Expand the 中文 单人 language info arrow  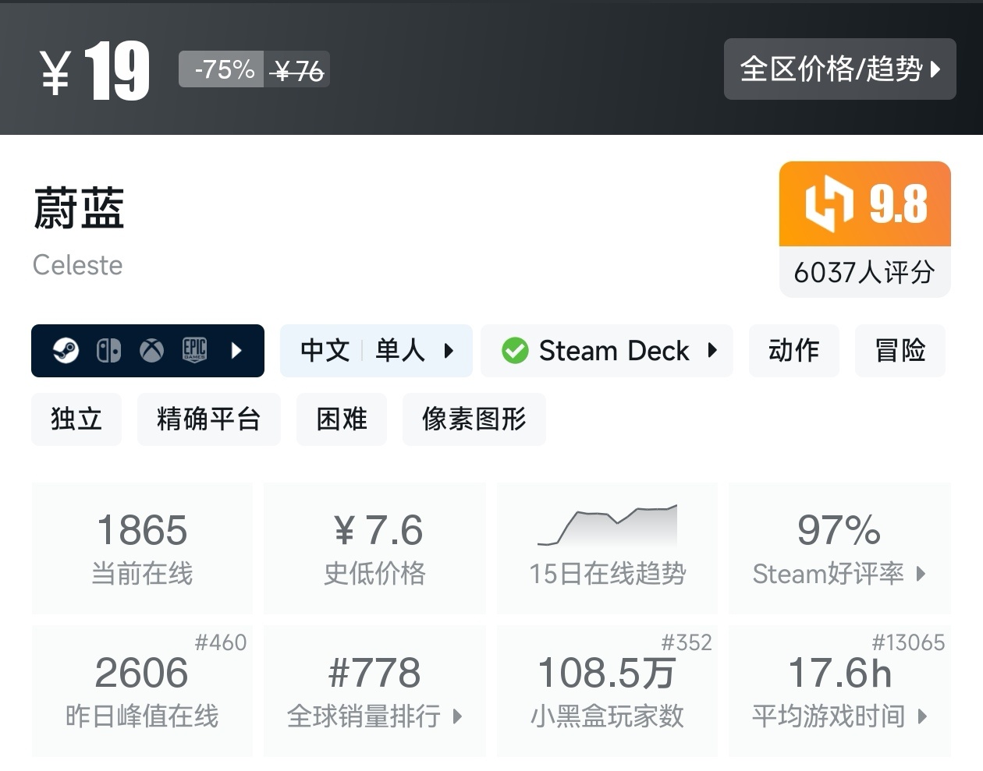pos(449,351)
